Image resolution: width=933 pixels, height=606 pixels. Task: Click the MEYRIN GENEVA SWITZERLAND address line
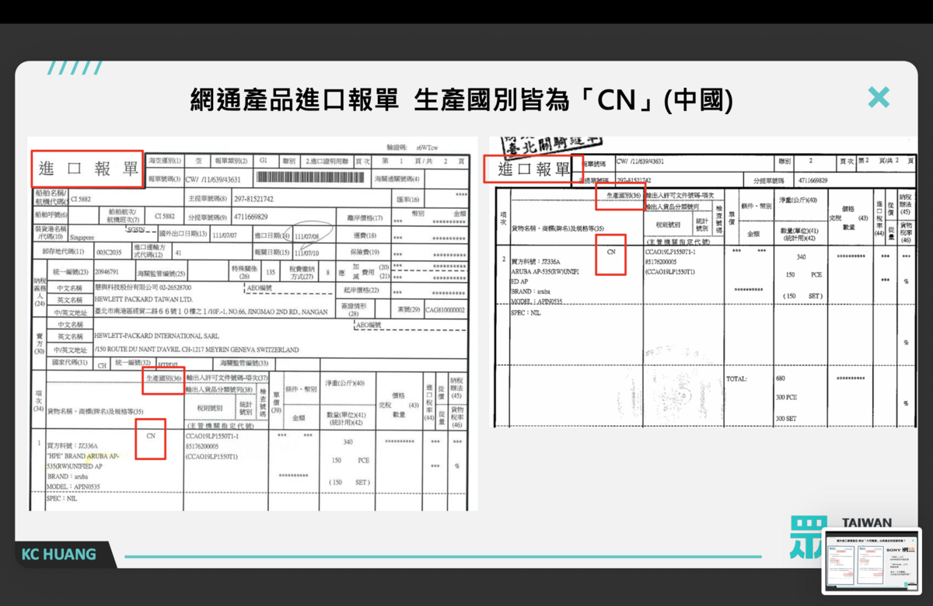(197, 350)
